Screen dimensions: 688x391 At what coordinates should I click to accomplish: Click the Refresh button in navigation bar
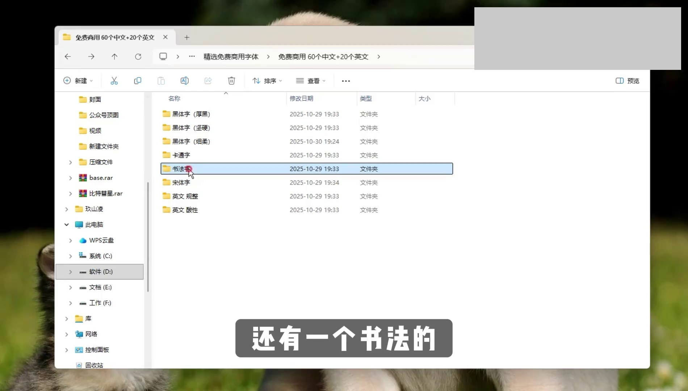click(138, 56)
